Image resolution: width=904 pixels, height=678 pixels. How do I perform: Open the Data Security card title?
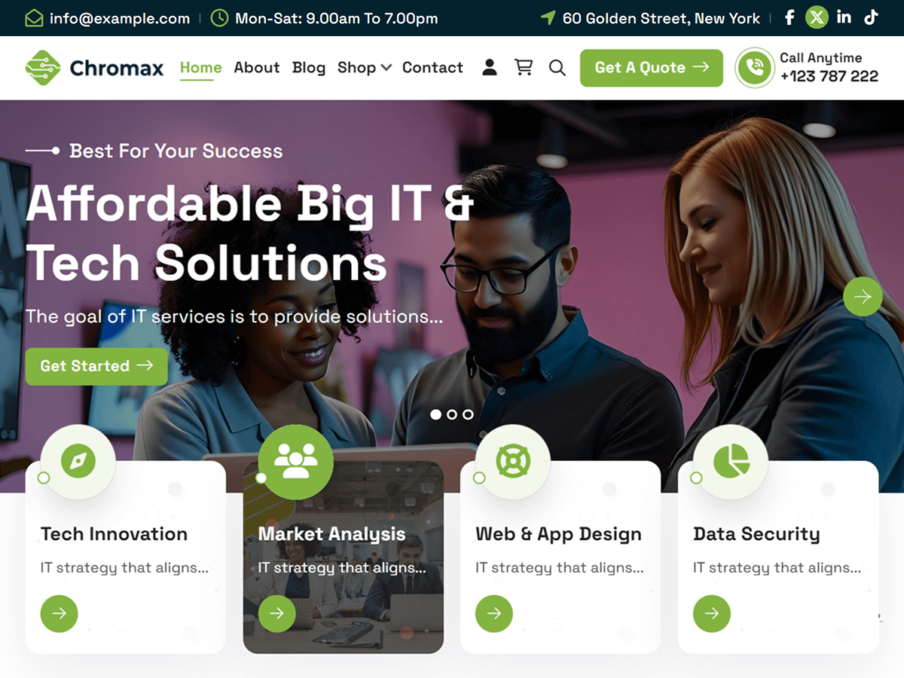[756, 534]
